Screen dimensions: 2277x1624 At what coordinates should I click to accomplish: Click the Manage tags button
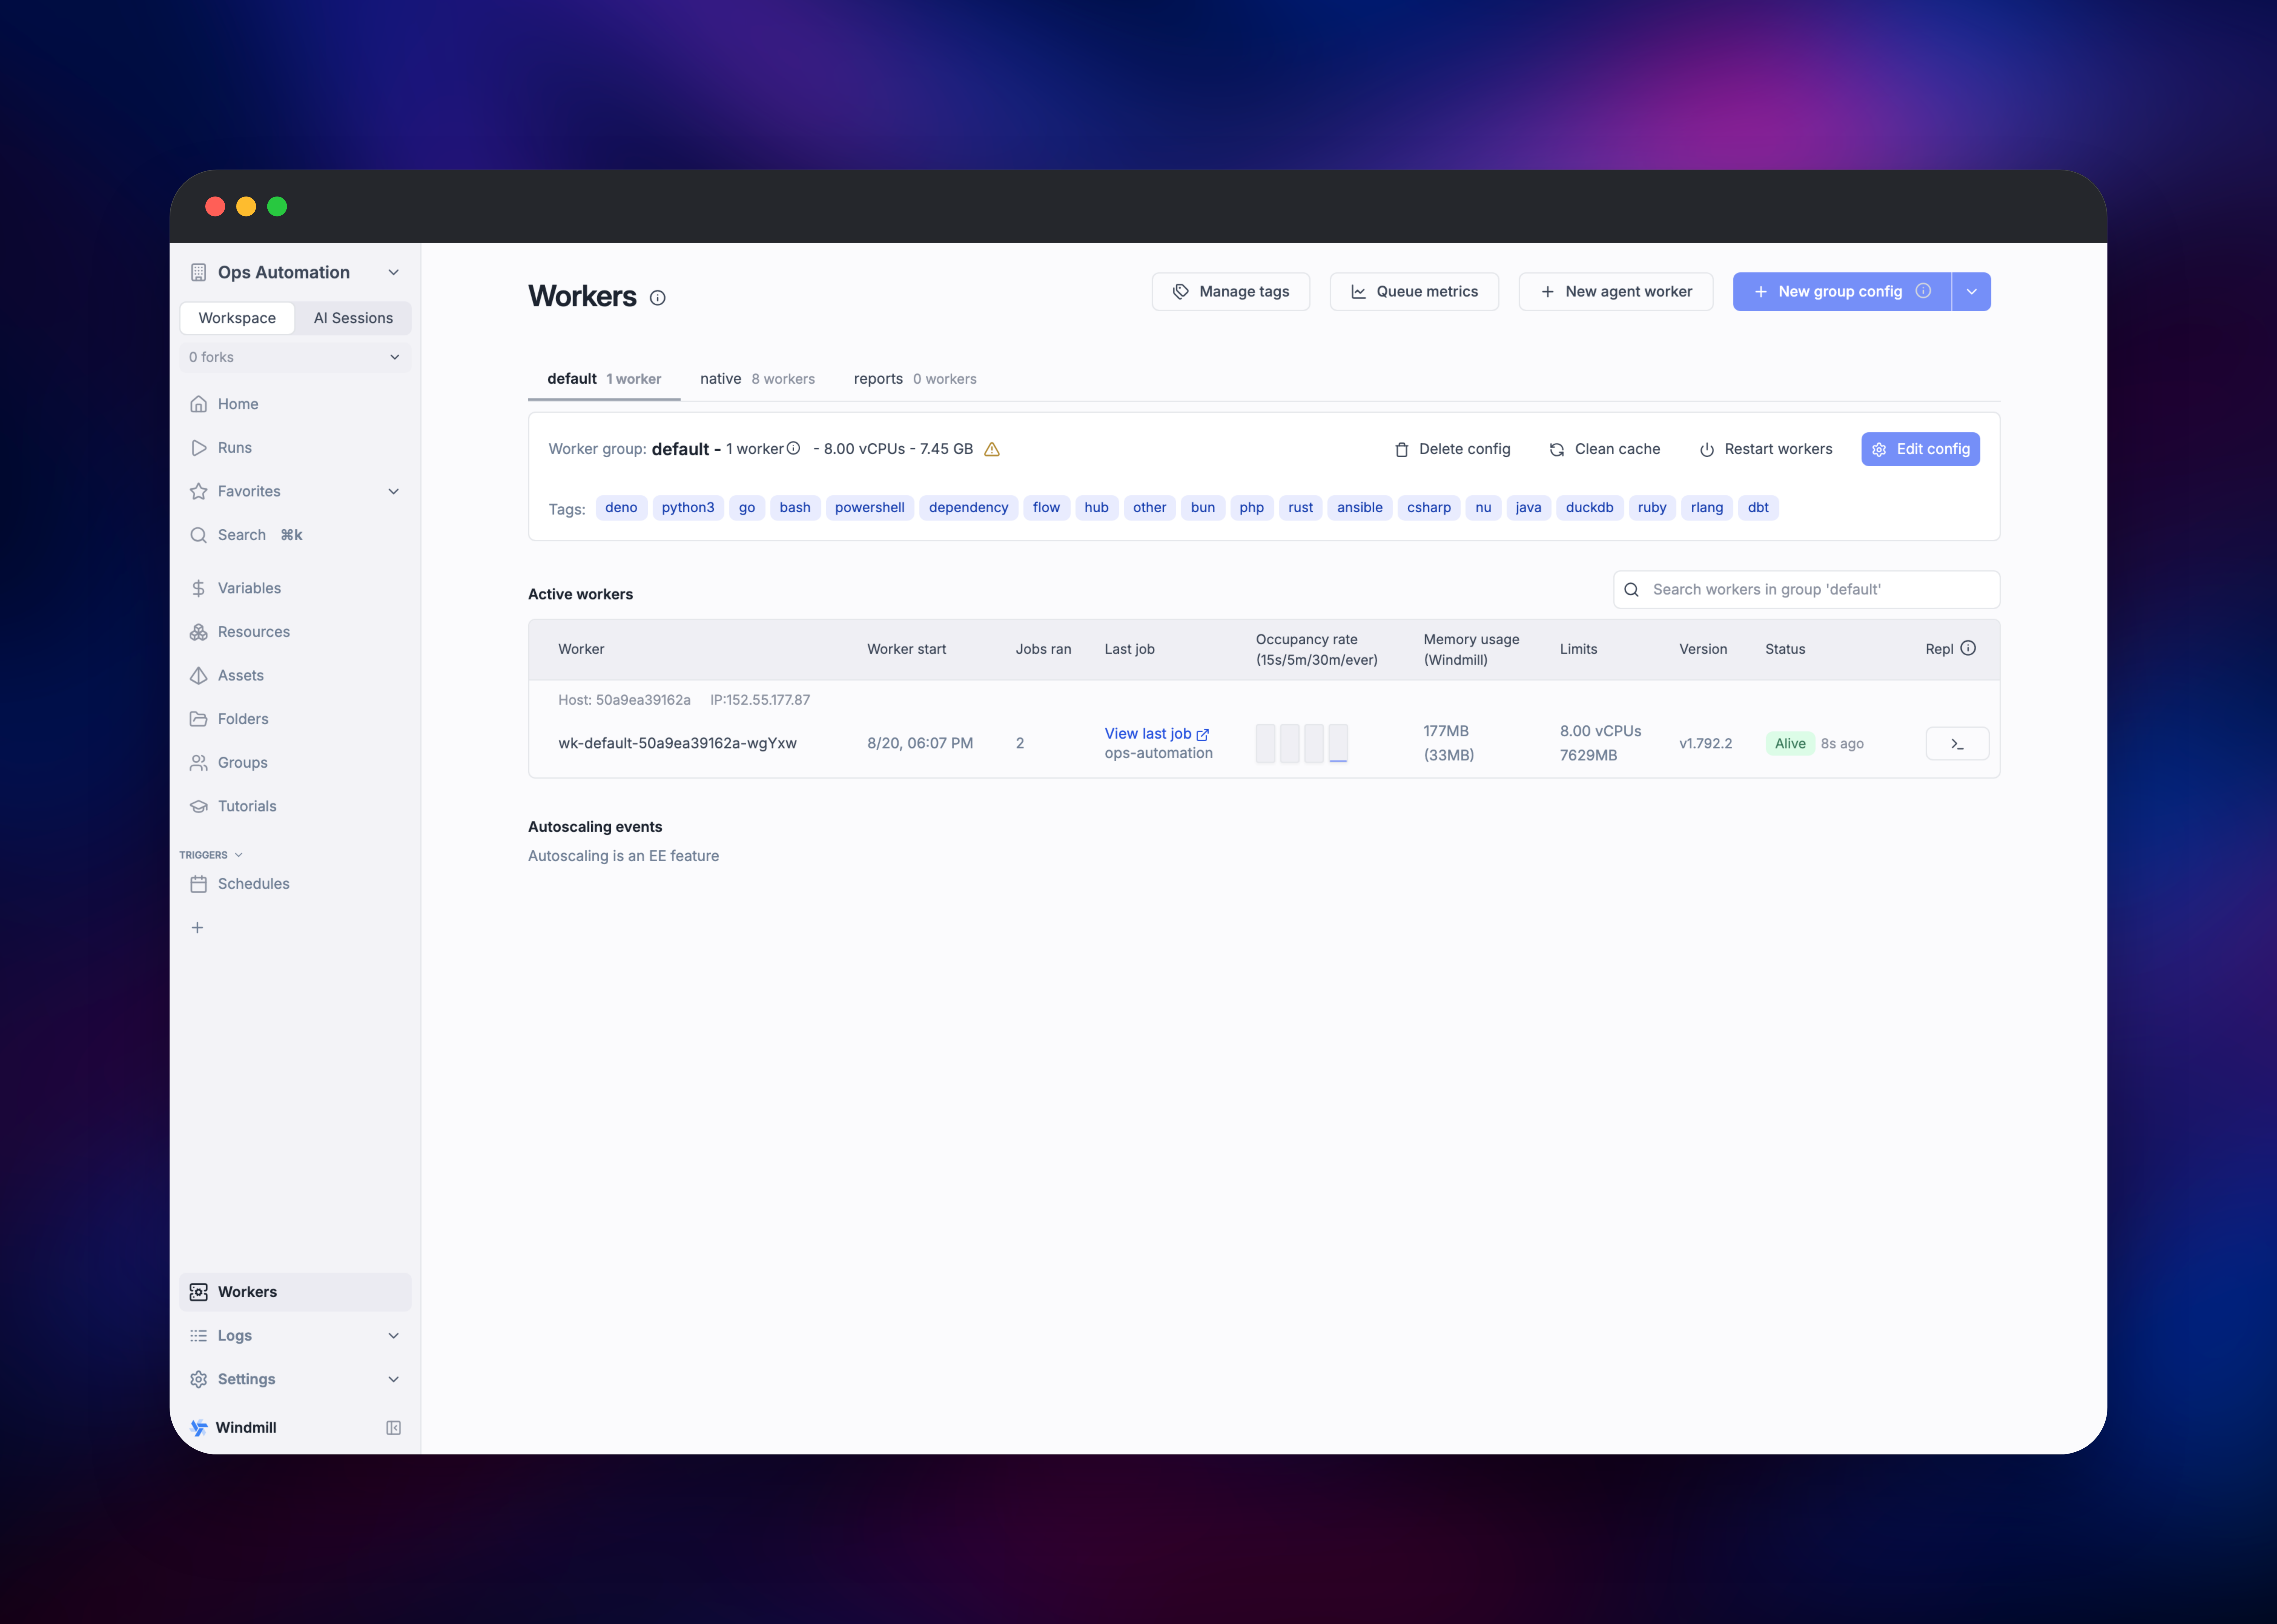coord(1231,292)
